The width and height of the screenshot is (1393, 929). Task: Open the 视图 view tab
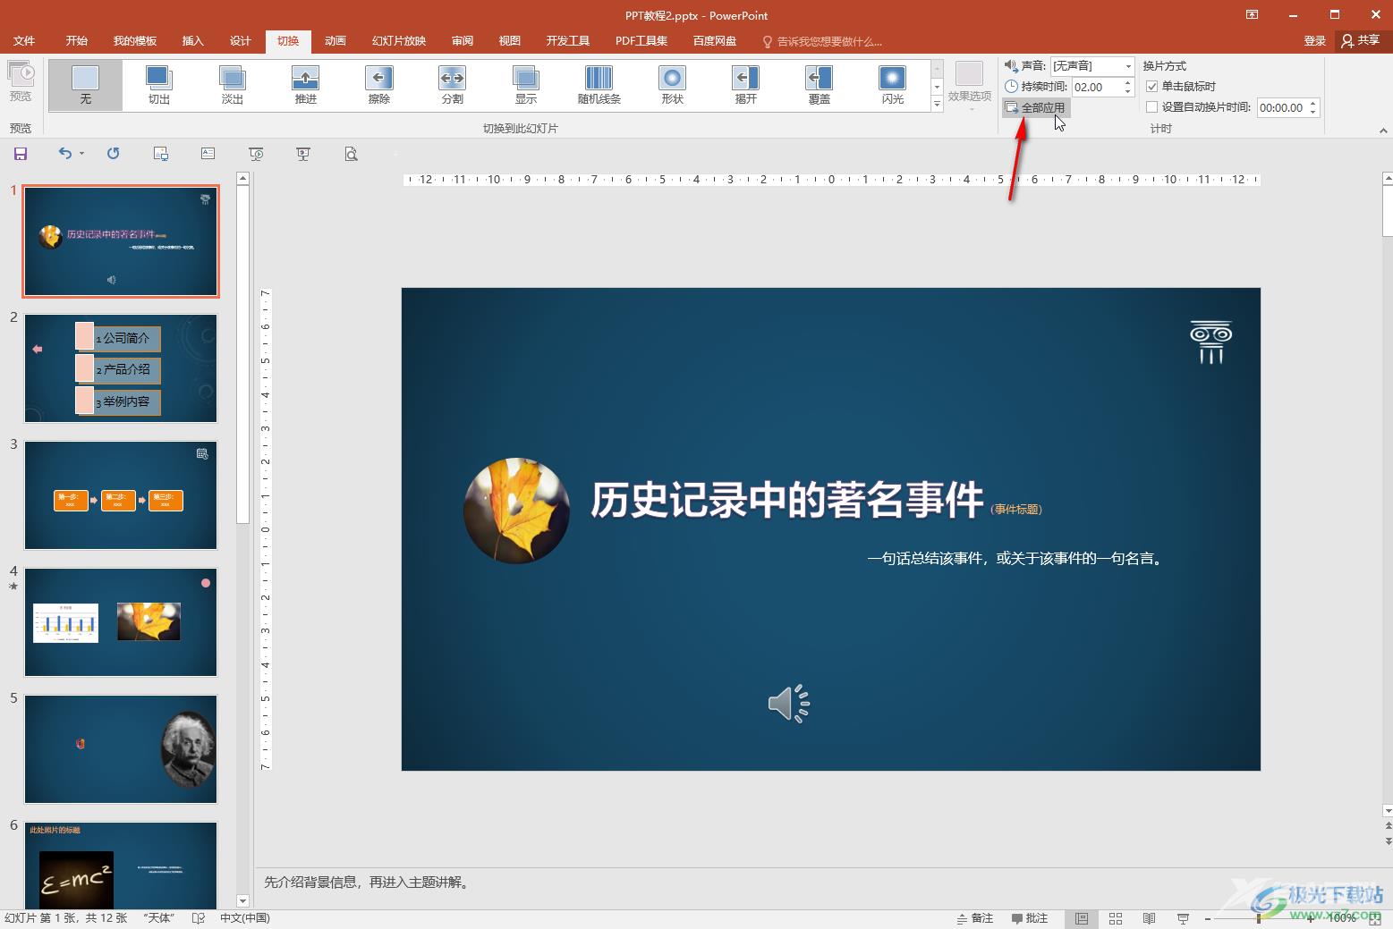tap(510, 41)
